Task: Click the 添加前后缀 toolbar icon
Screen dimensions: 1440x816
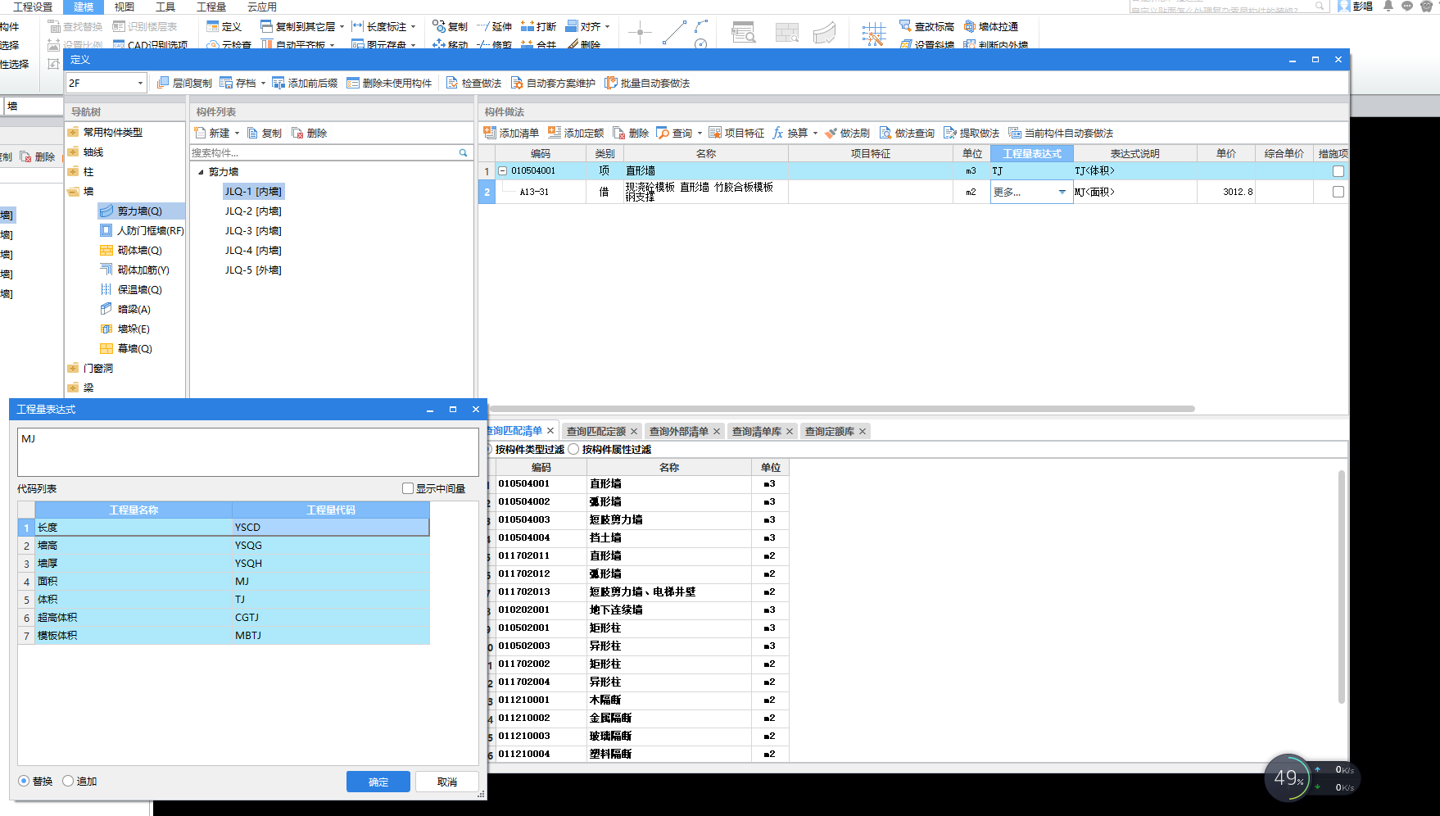Action: coord(278,84)
